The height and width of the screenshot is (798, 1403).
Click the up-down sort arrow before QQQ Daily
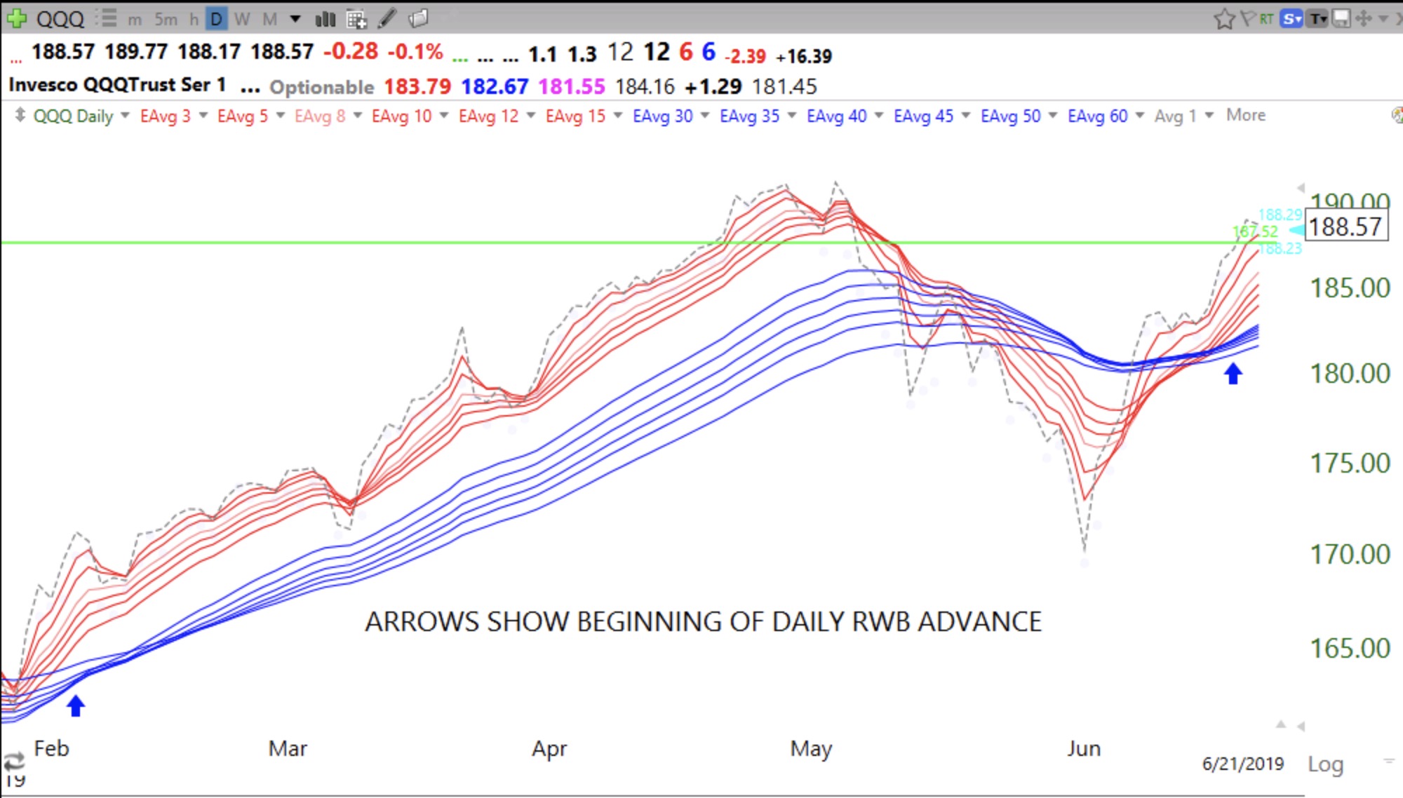20,115
